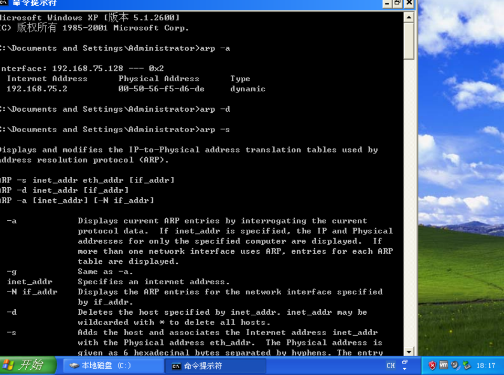This screenshot has width=504, height=375.
Task: Restore down the command prompt window
Action: [398, 3]
